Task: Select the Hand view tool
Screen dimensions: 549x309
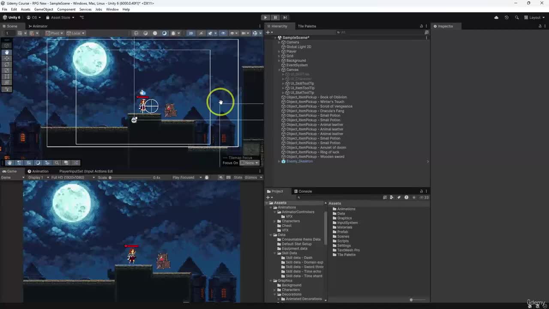Action: tap(6, 52)
